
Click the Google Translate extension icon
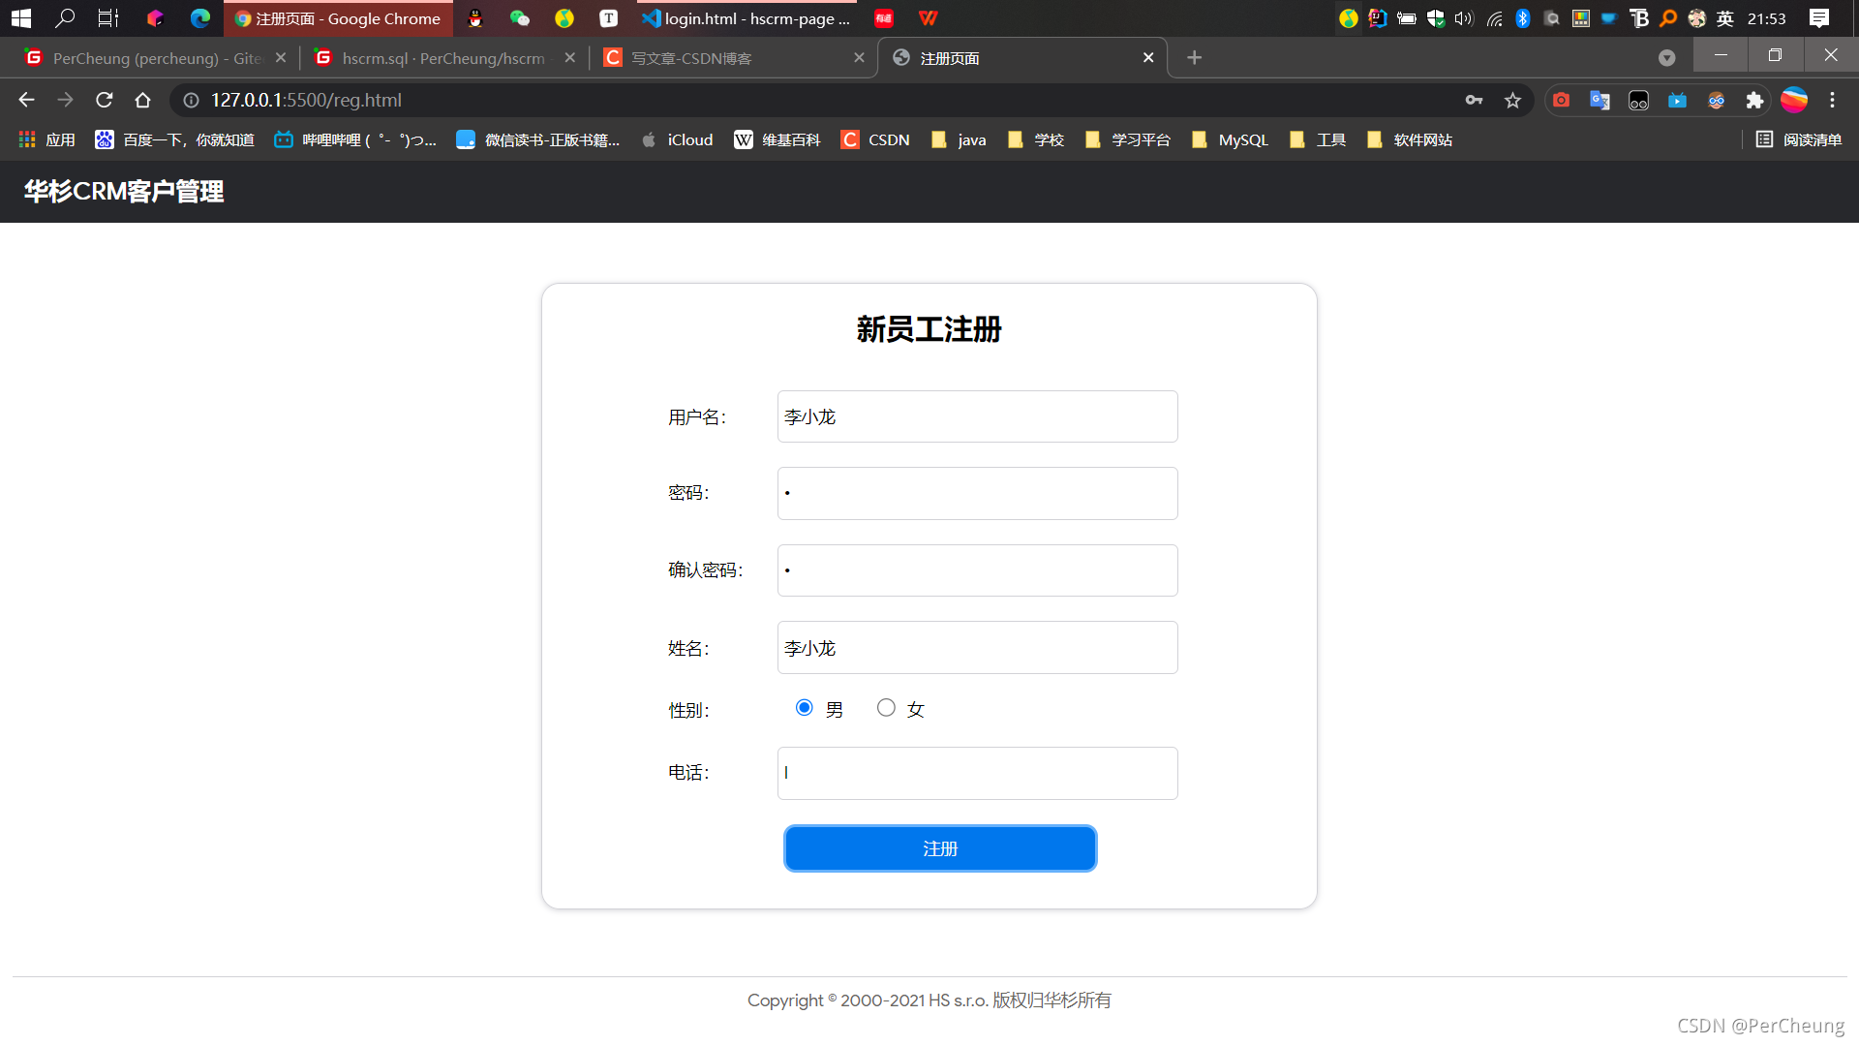(x=1600, y=100)
